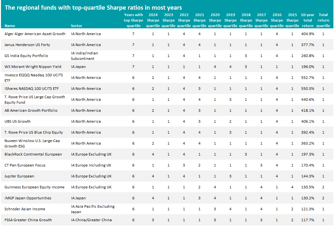336x228 pixels.
Task: Click the 377.7% ten-year return value
Action: coord(308,45)
